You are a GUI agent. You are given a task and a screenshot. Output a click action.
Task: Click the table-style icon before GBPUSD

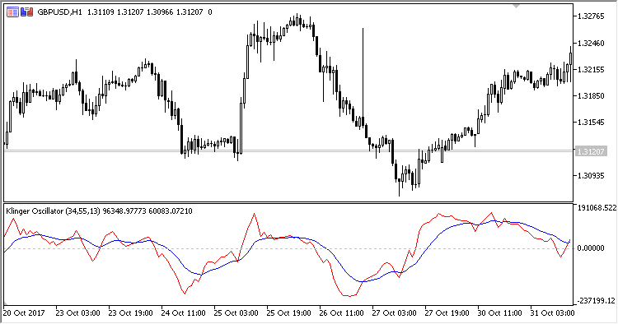12,12
